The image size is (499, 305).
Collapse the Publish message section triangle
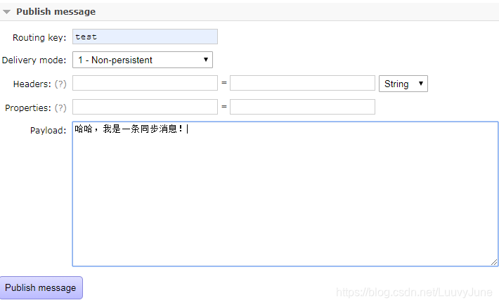(7, 12)
